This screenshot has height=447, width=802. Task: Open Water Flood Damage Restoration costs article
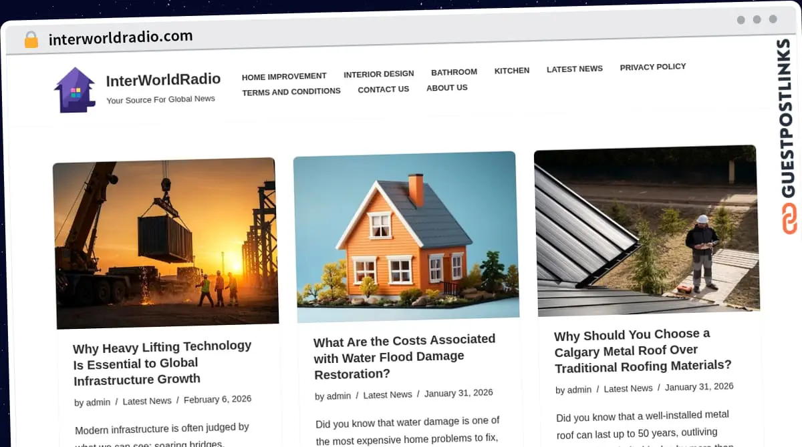click(x=404, y=357)
